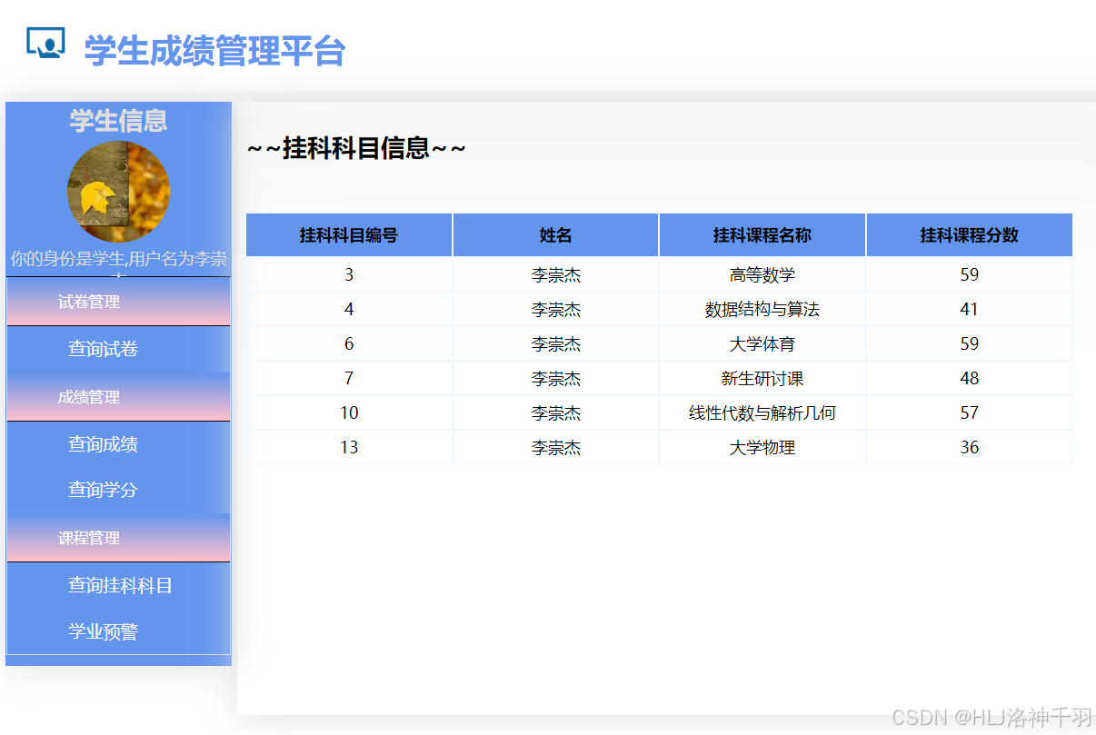
Task: Open 查询学分 in the sidebar
Action: [x=103, y=490]
